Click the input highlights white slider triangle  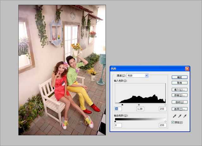coord(165,104)
